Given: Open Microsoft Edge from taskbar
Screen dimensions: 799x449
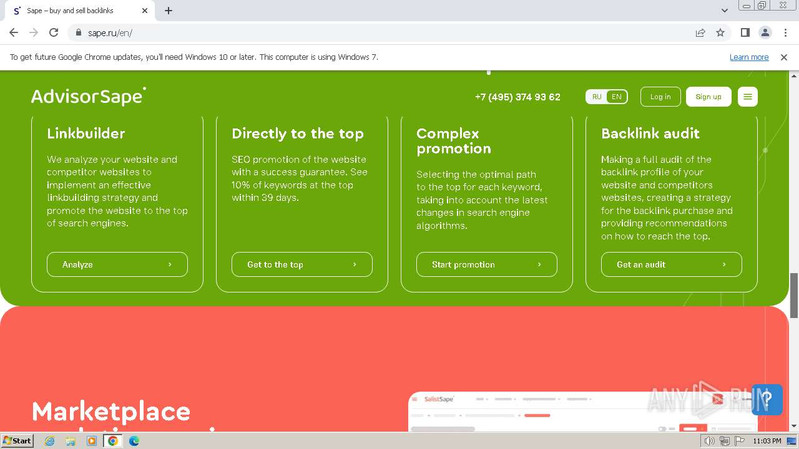Looking at the screenshot, I should pos(134,441).
